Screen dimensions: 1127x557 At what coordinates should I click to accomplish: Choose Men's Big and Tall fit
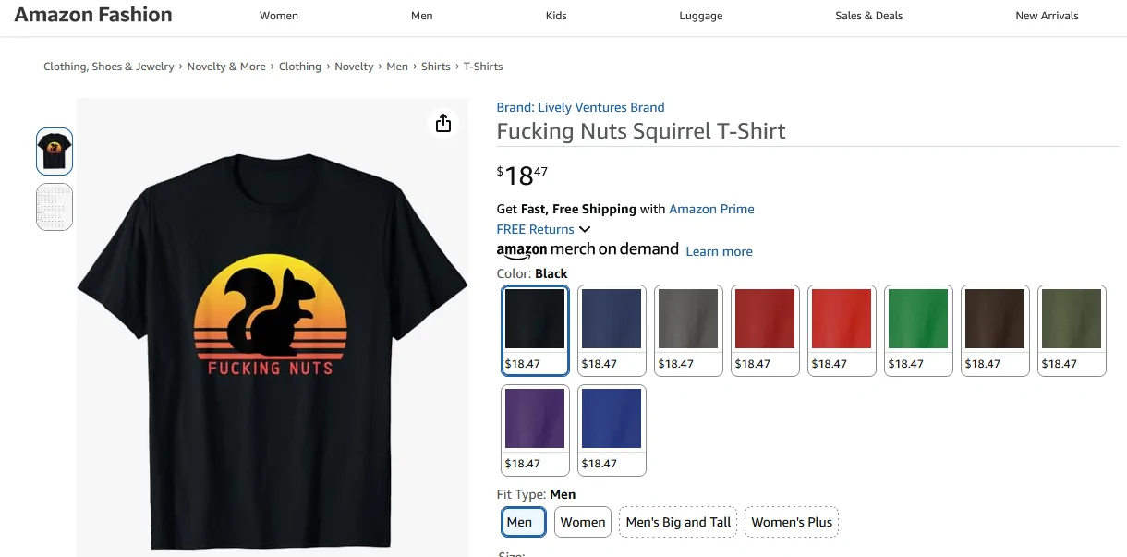point(678,522)
